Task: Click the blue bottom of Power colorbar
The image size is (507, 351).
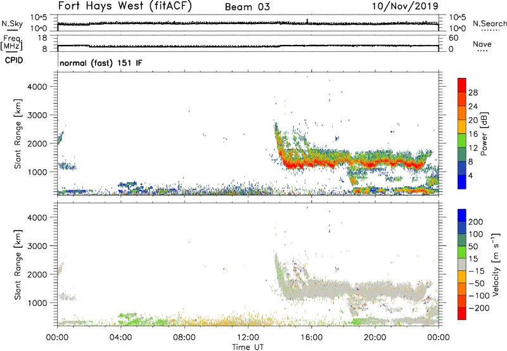Action: [x=462, y=182]
